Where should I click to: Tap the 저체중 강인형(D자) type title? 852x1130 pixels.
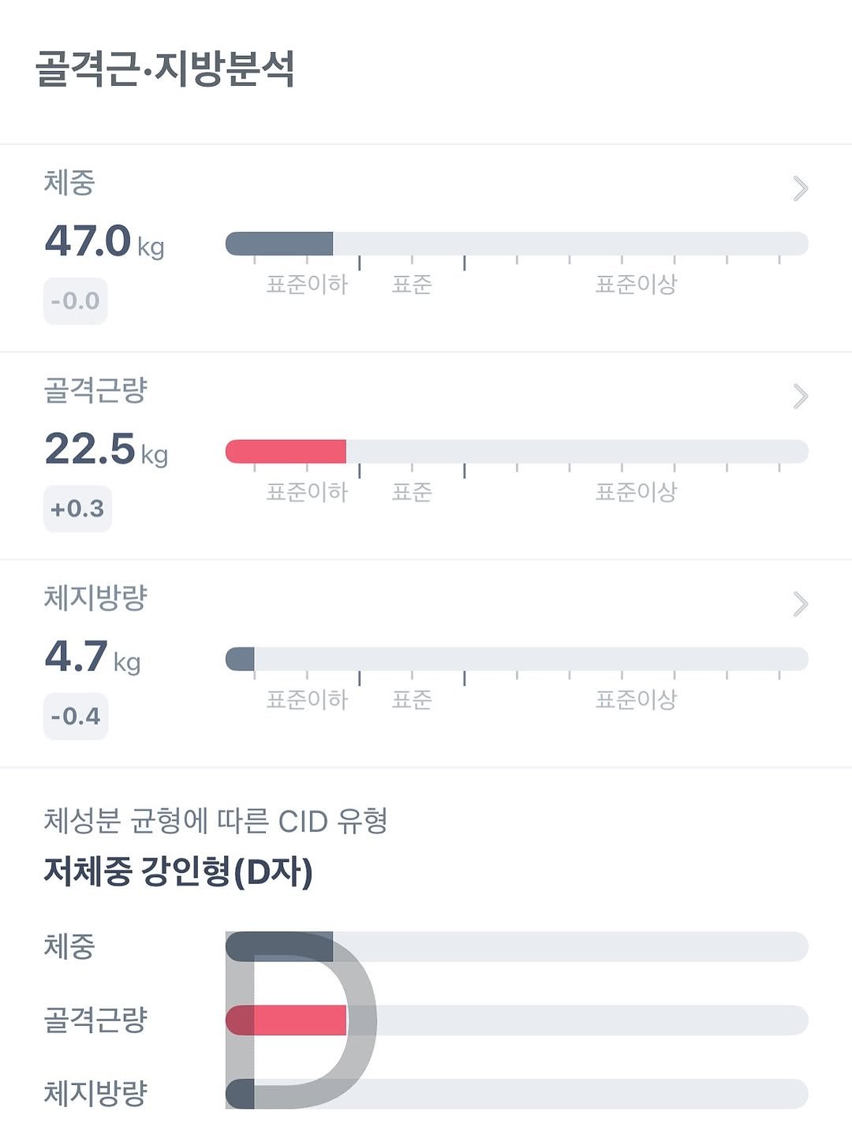tap(178, 871)
